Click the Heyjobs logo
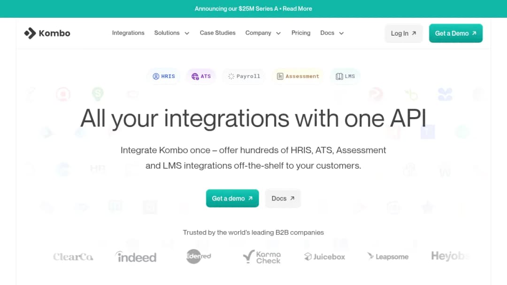 coord(450,256)
